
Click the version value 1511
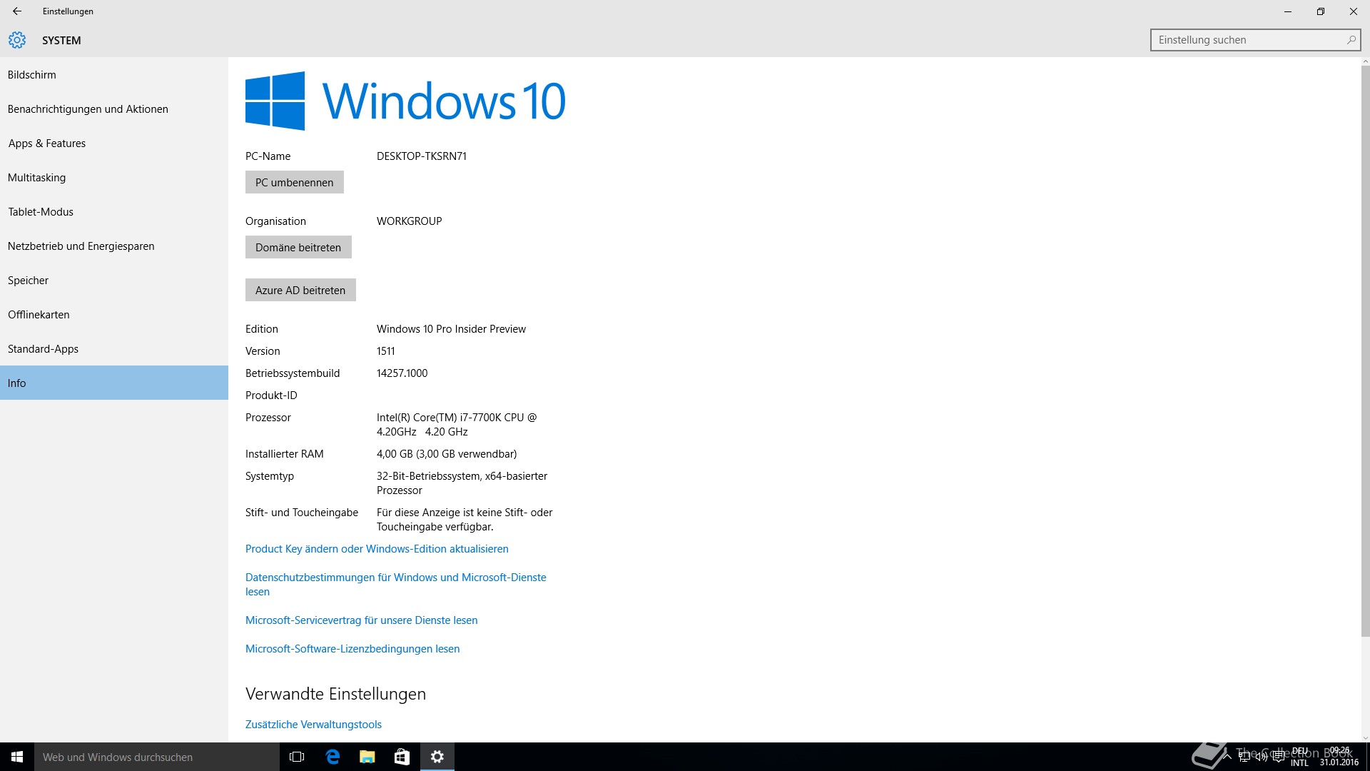click(x=386, y=351)
